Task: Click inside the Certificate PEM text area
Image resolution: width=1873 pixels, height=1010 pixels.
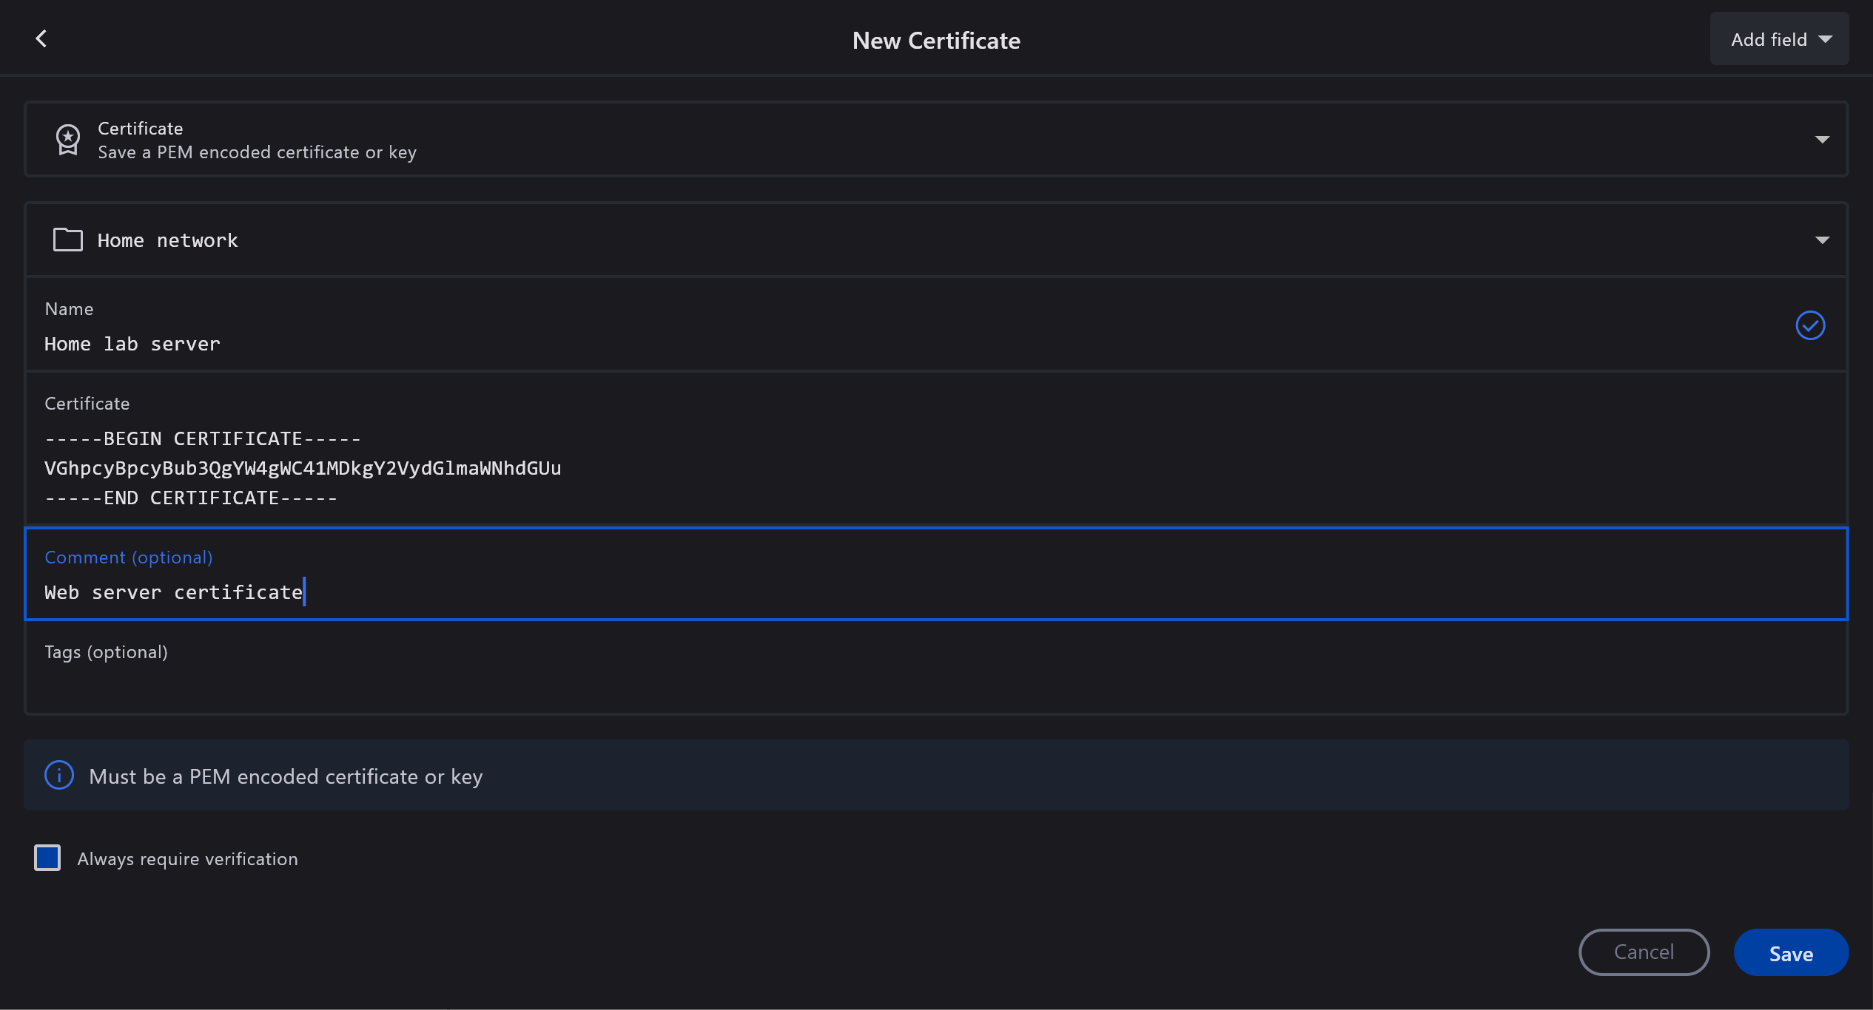Action: click(888, 468)
